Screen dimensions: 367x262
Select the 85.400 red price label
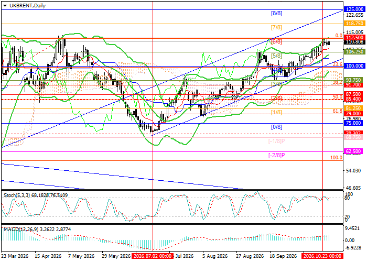click(x=354, y=99)
